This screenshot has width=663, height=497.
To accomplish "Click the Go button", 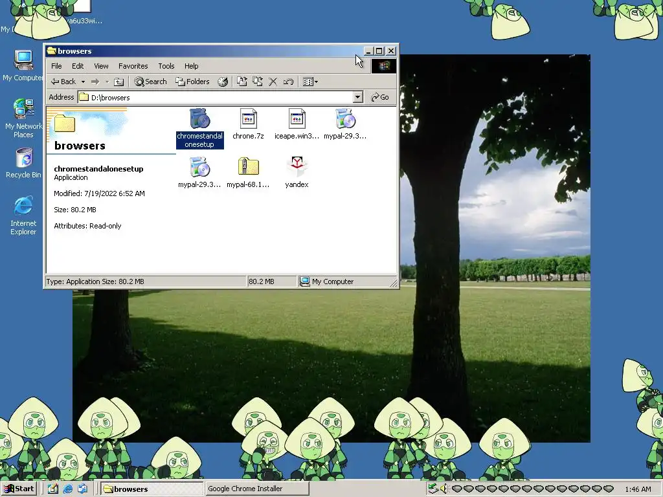I will pyautogui.click(x=379, y=97).
